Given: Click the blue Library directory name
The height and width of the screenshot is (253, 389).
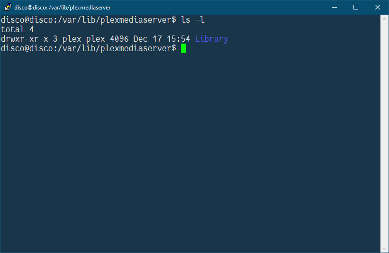Looking at the screenshot, I should click(x=211, y=39).
